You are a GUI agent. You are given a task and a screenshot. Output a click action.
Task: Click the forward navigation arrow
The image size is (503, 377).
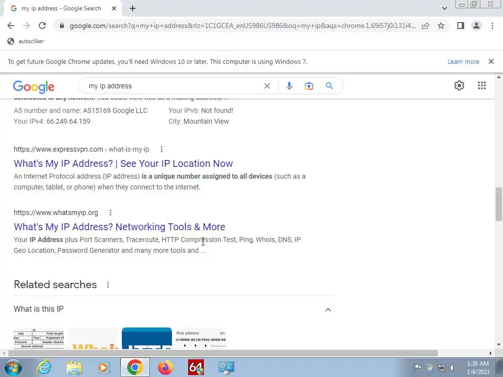[x=27, y=26]
